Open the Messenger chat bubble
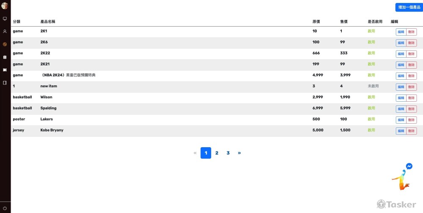423x213 pixels. [409, 166]
